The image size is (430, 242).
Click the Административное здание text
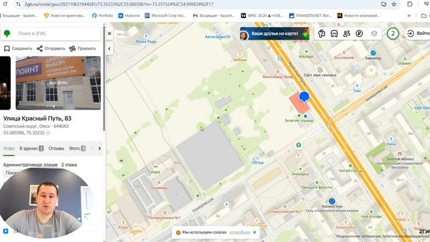(x=30, y=165)
